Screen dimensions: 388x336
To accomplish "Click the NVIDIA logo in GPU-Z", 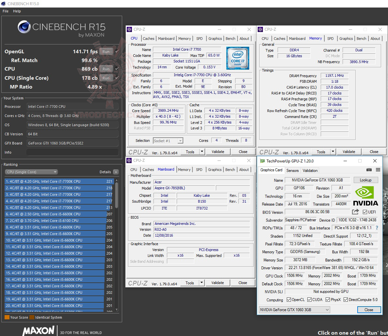I will tap(366, 196).
